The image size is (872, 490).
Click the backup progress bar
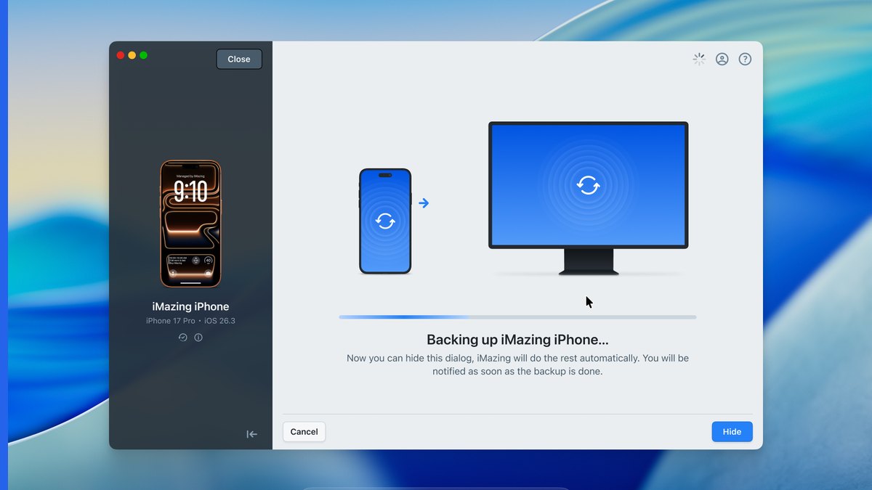coord(517,317)
